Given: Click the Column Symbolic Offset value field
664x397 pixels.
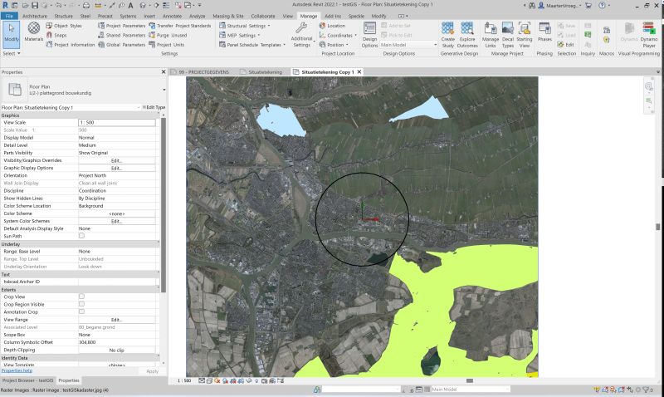Looking at the screenshot, I should (x=117, y=342).
